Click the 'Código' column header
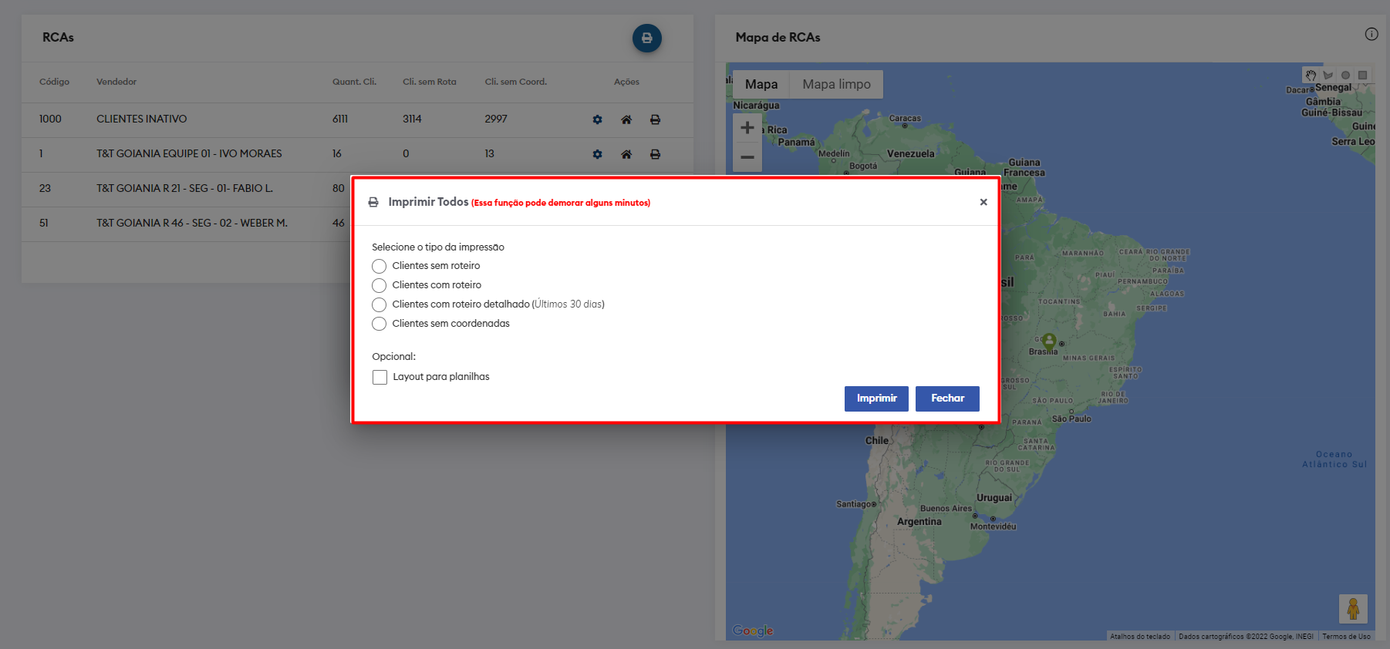The image size is (1390, 649). pyautogui.click(x=55, y=82)
